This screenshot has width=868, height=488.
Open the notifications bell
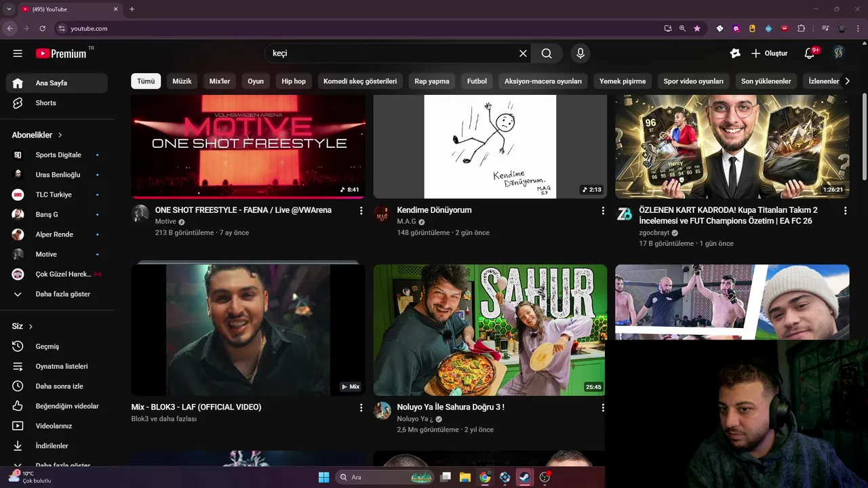[x=809, y=54]
